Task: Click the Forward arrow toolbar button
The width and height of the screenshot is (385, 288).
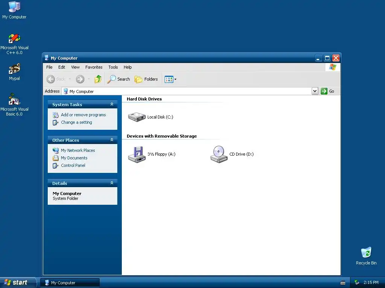Action: click(80, 79)
